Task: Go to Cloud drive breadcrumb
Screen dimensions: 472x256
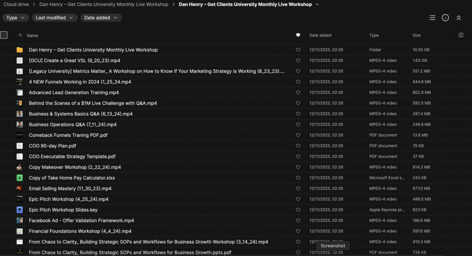Action: pos(16,5)
